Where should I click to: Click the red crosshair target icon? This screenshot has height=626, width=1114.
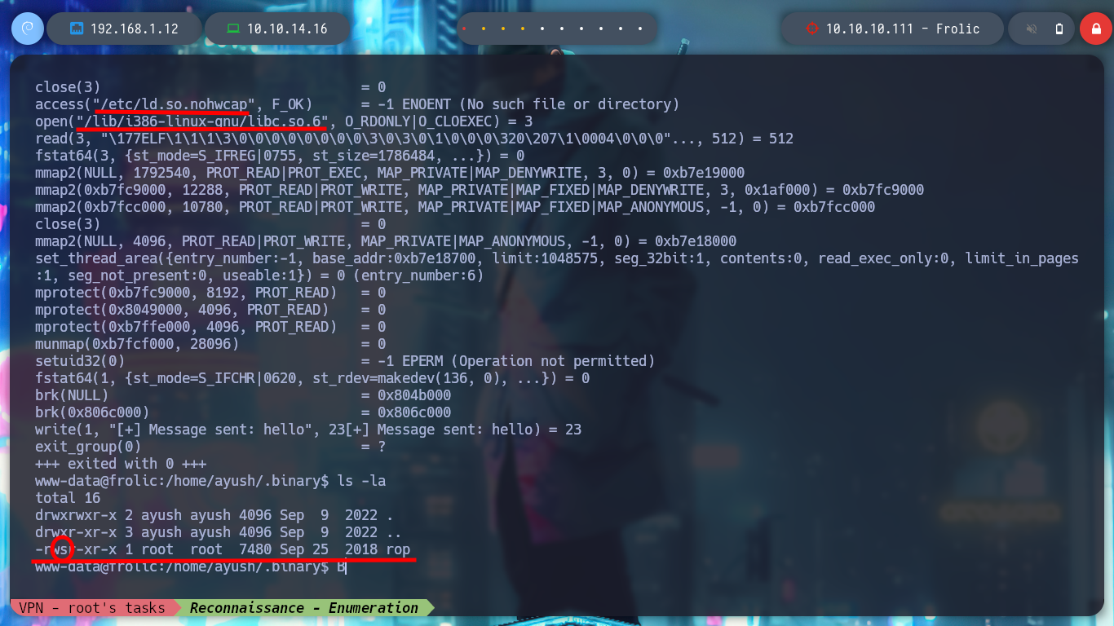[x=811, y=29]
